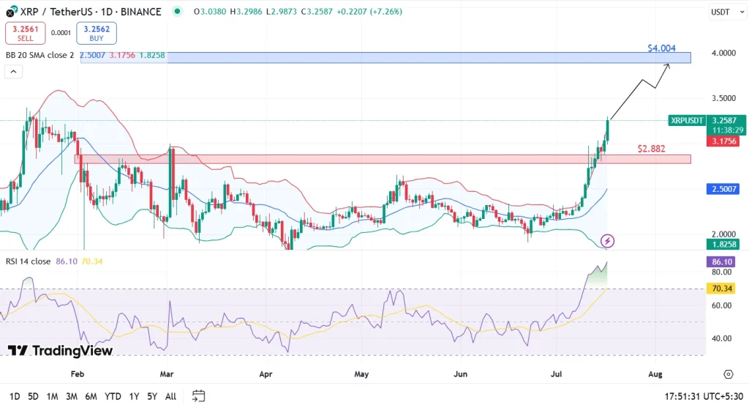This screenshot has width=749, height=405.
Task: Click the 80.00 RSI scale value
Action: coord(722,272)
